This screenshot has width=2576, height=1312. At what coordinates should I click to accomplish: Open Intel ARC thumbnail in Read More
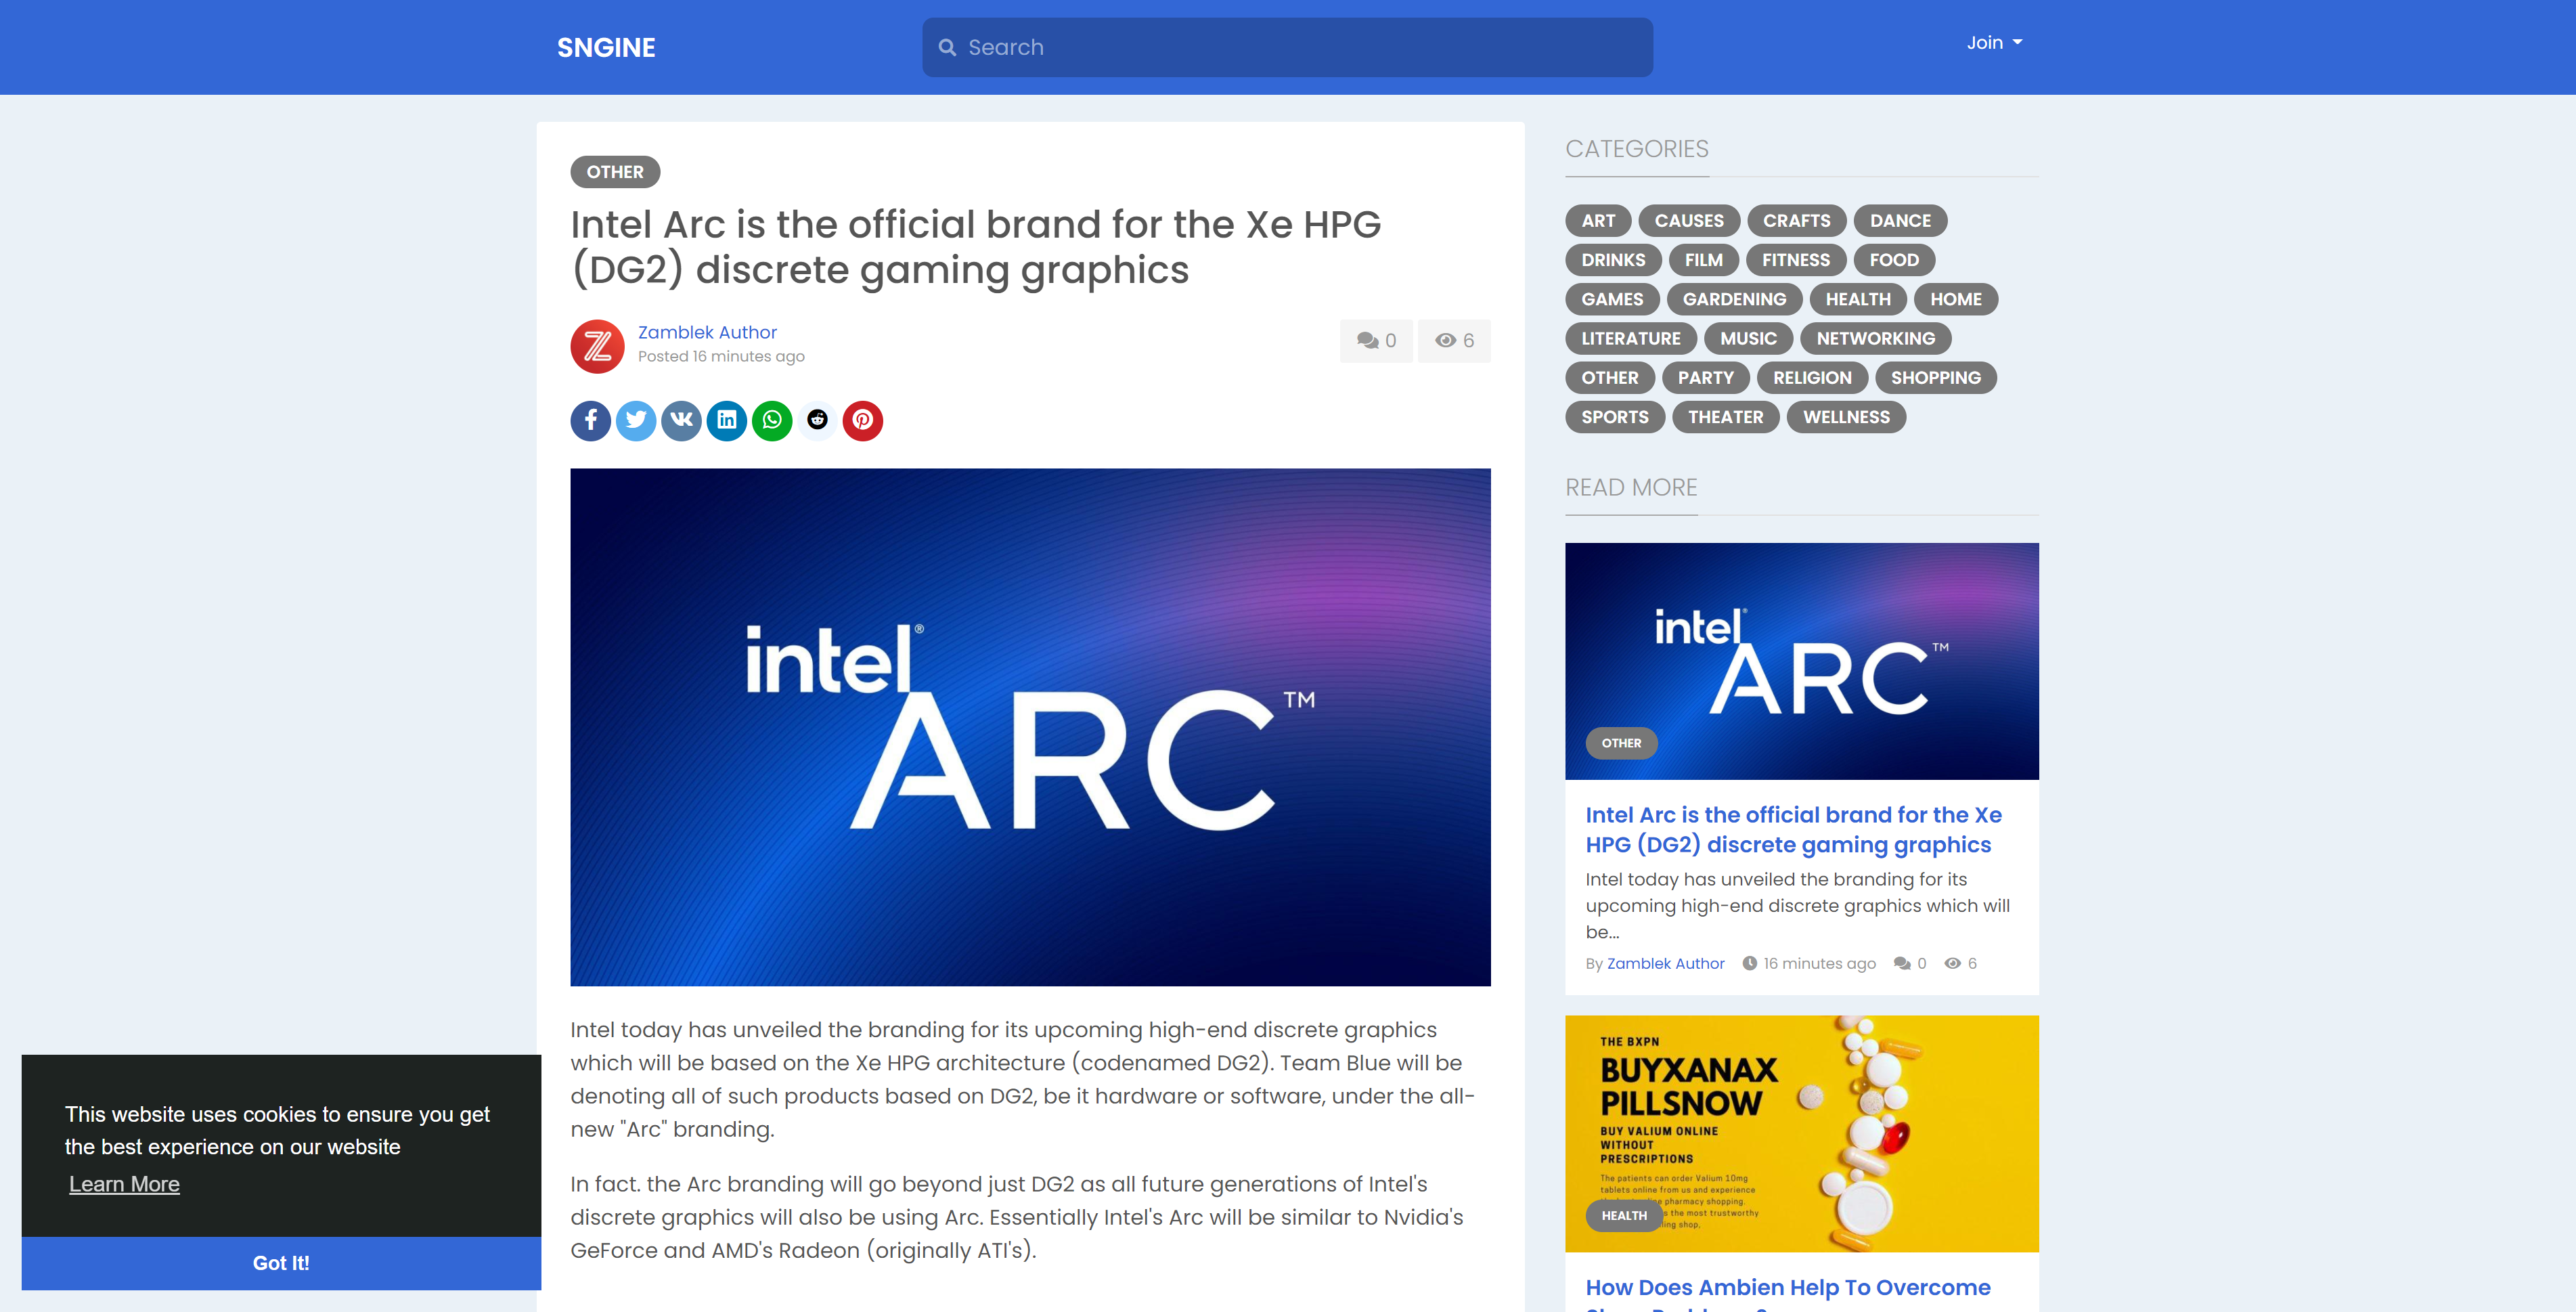[1801, 660]
